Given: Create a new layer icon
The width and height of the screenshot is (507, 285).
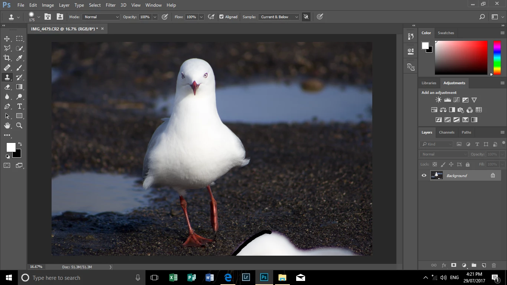Looking at the screenshot, I should click(x=484, y=265).
